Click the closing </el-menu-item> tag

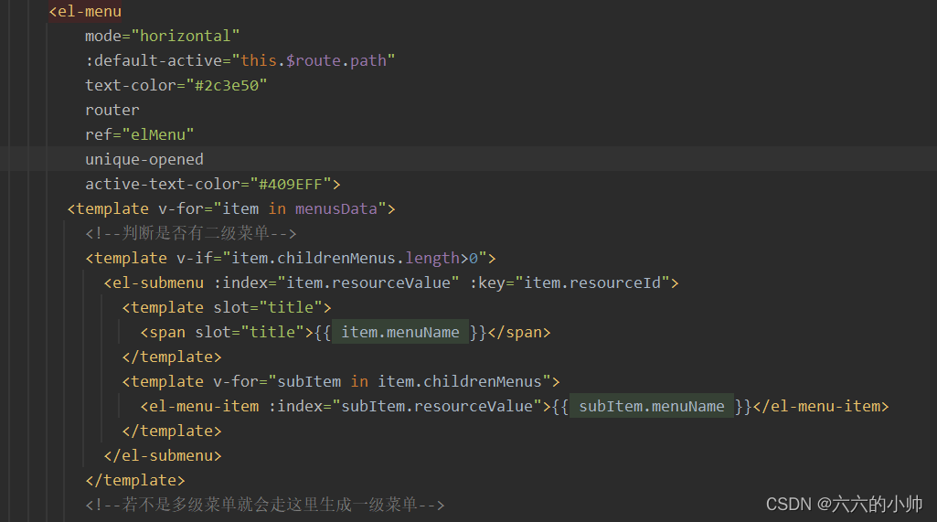(x=821, y=406)
